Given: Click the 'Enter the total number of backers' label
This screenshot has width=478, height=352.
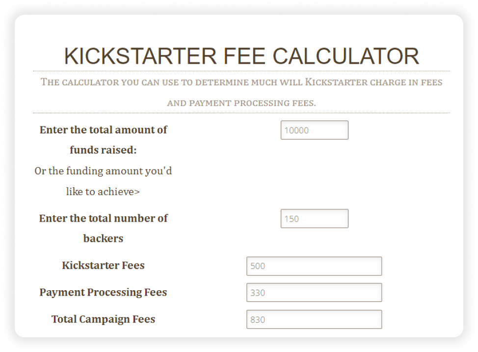Looking at the screenshot, I should pos(103,228).
